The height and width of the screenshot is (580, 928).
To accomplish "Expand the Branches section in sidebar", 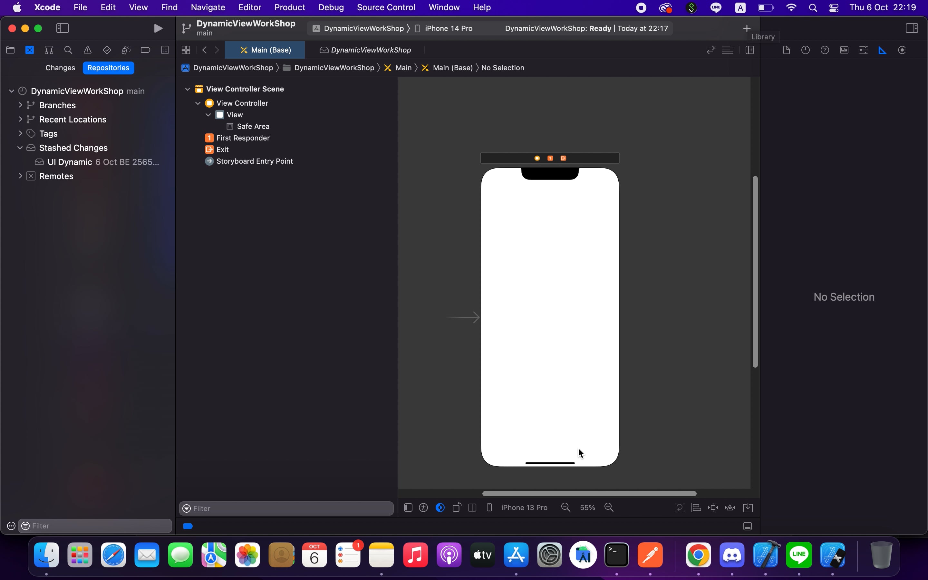I will (21, 105).
